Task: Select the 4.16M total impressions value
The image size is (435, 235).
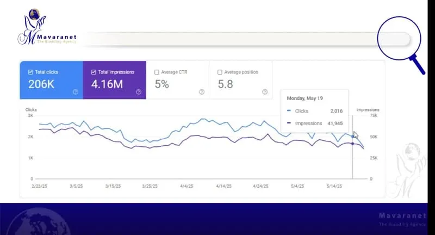Action: [x=107, y=84]
